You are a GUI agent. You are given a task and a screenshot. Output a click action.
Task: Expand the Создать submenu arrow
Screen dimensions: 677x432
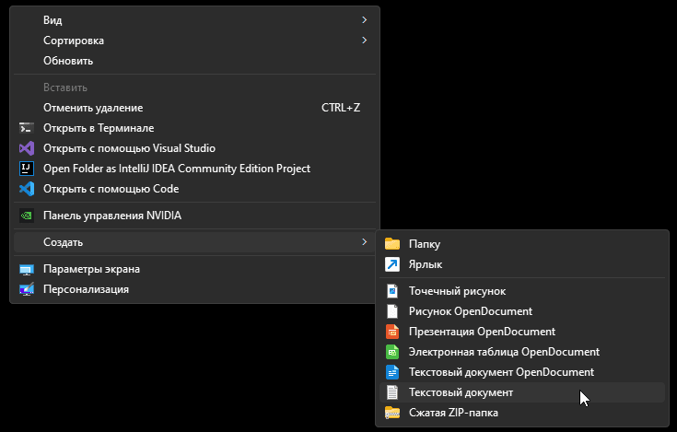coord(365,242)
